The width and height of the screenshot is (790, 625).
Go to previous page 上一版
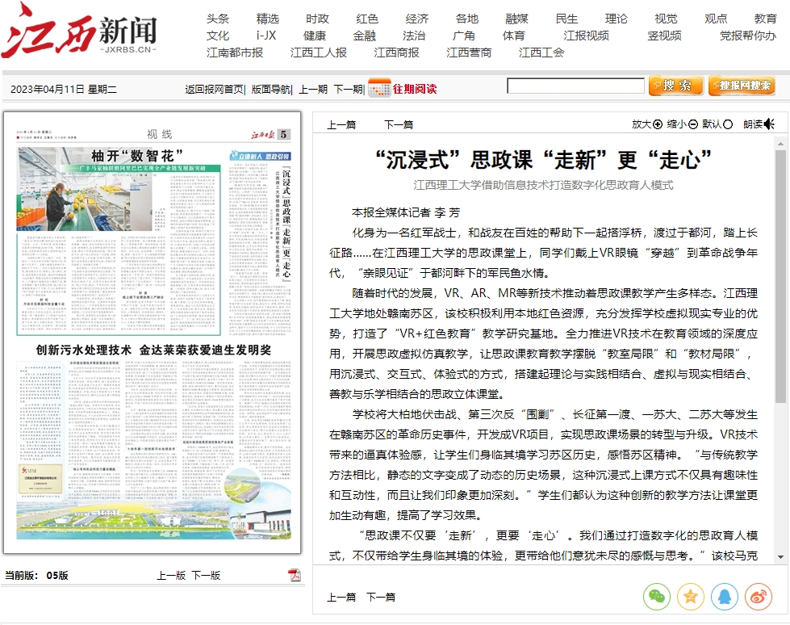(171, 575)
